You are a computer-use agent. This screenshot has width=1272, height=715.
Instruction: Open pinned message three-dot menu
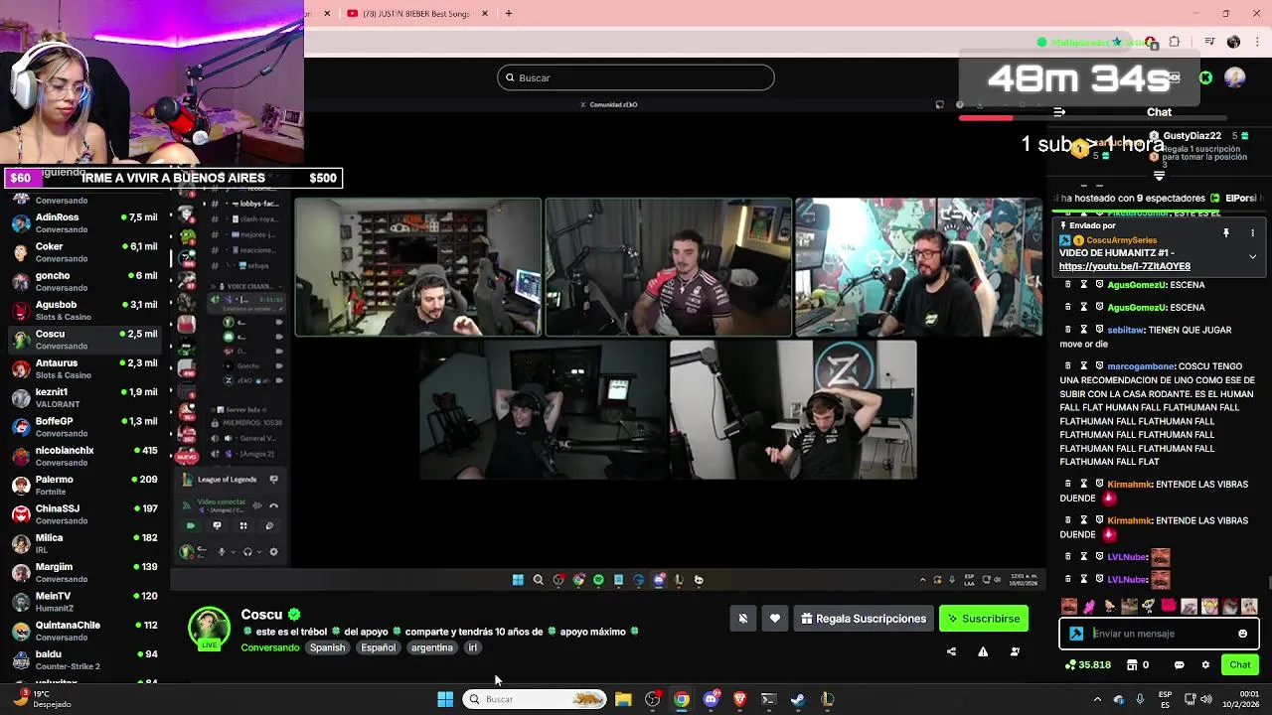point(1252,233)
